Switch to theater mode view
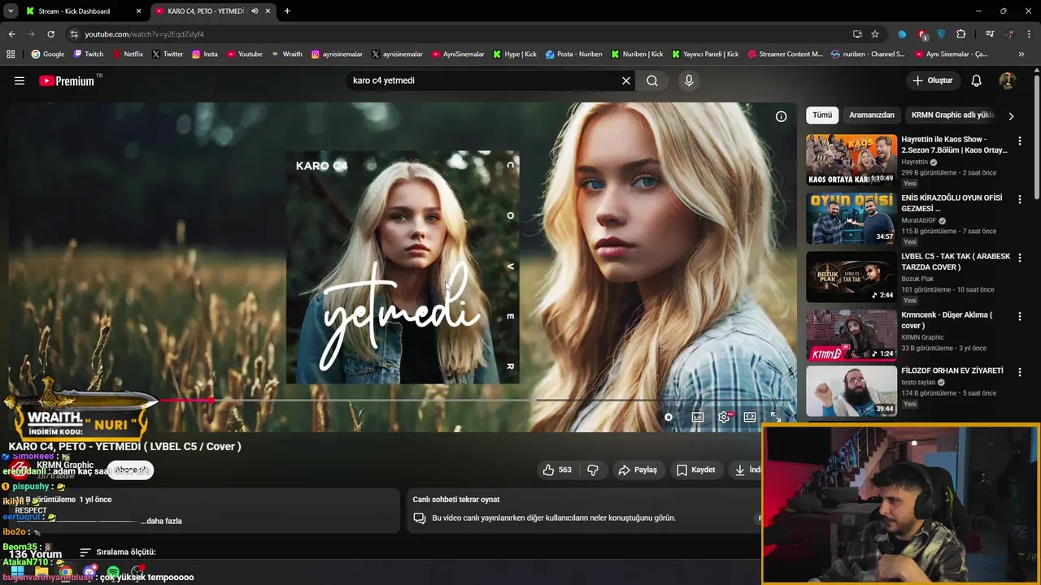The image size is (1041, 585). pyautogui.click(x=750, y=417)
